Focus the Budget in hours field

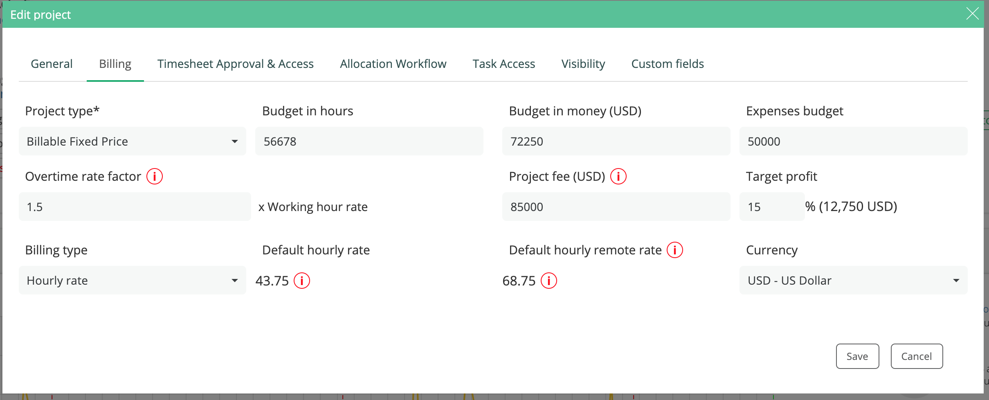[369, 141]
